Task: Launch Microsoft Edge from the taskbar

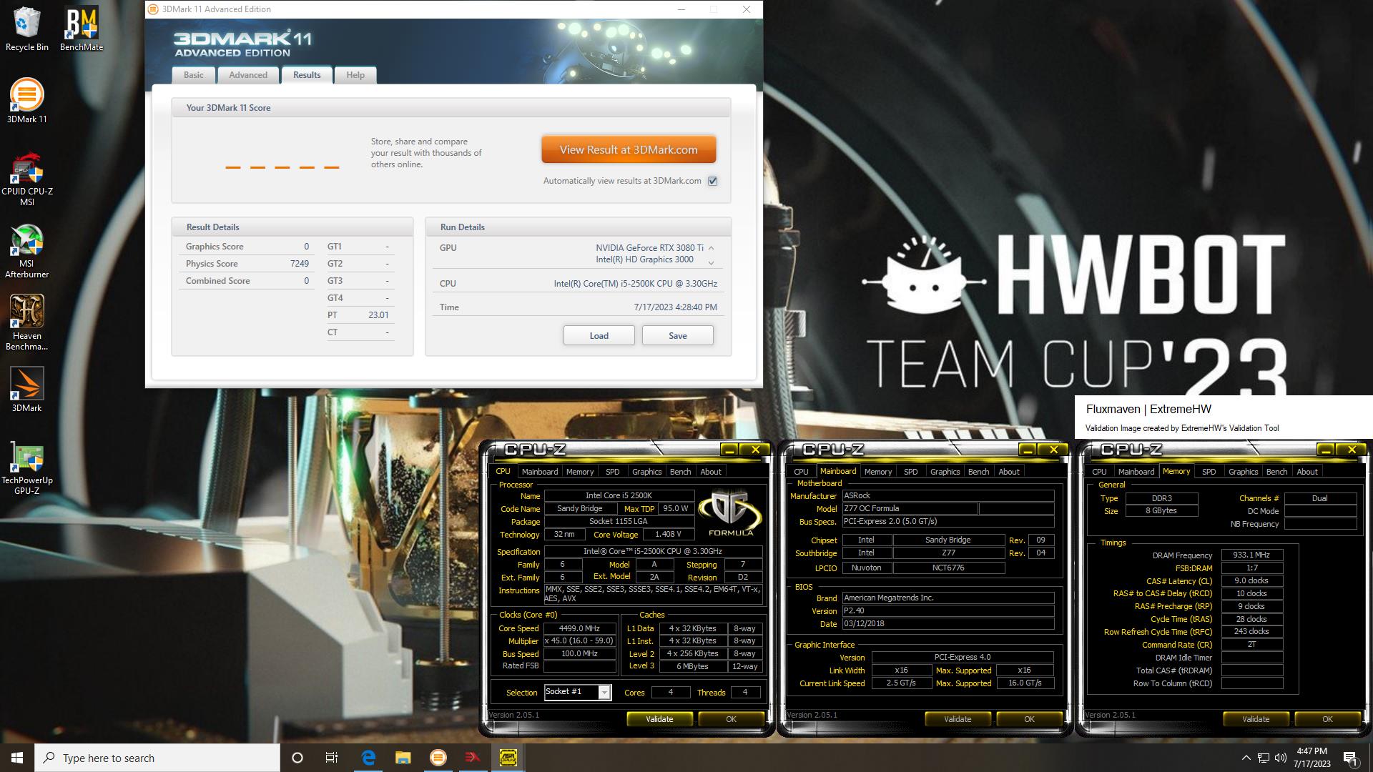Action: pyautogui.click(x=368, y=758)
